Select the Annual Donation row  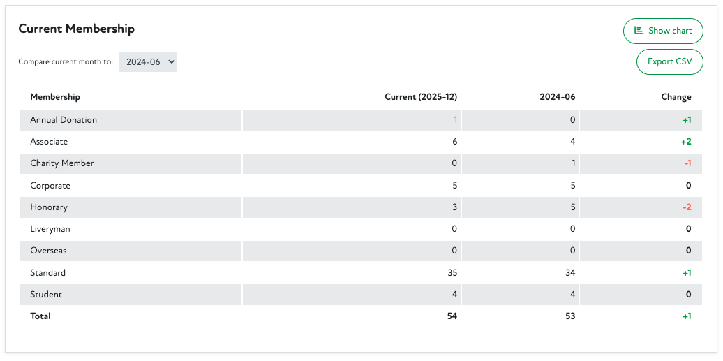64,120
